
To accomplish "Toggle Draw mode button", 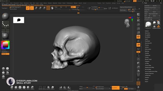I will (x=32, y=8).
